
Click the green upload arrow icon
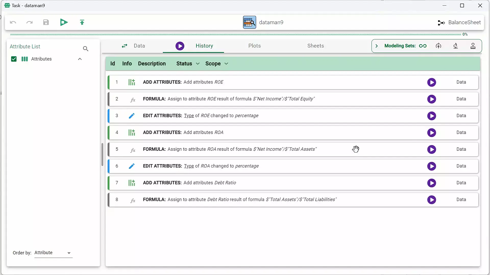point(82,22)
